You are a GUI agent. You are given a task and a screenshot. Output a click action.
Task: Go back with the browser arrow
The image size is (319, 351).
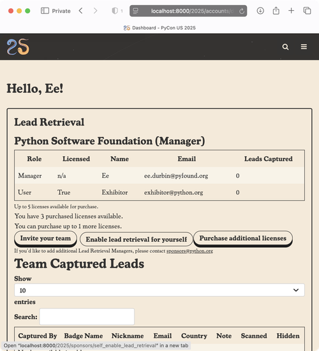tap(80, 11)
